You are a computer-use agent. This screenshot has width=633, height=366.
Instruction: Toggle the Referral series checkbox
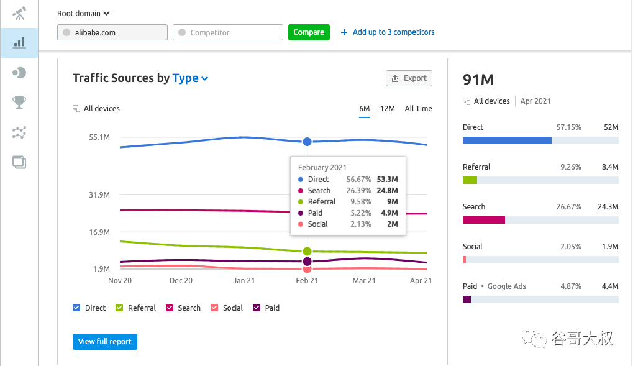pos(120,308)
